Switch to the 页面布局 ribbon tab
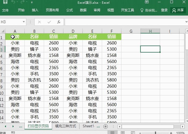 [52, 10]
